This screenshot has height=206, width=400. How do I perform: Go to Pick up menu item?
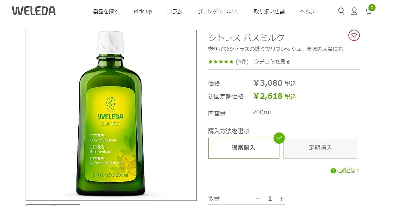[x=143, y=12]
